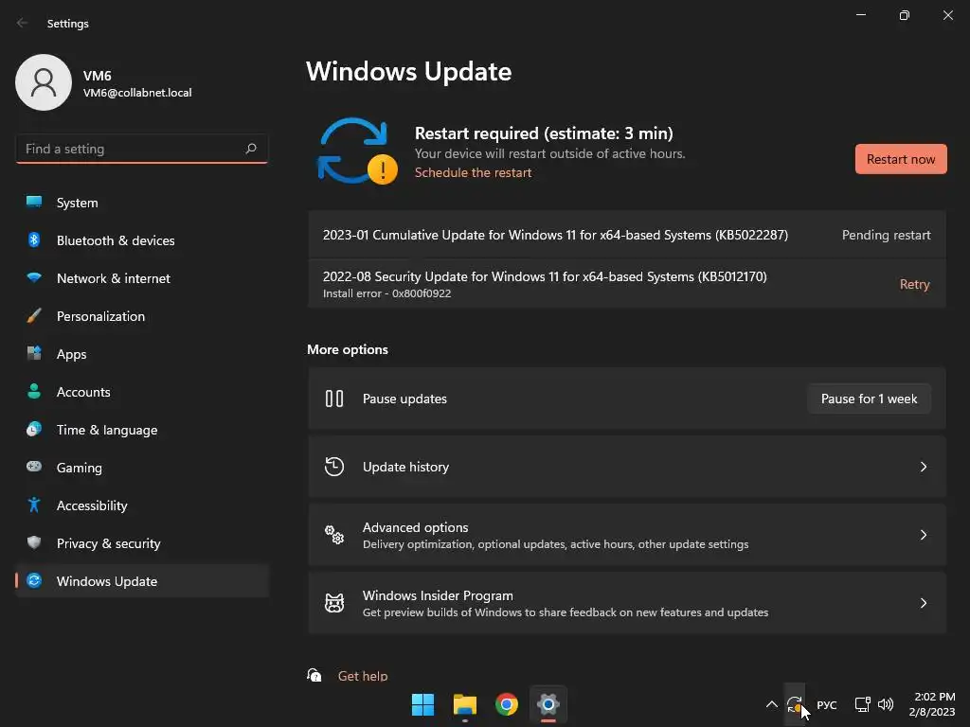Show hidden tray icons chevron
970x727 pixels.
771,704
